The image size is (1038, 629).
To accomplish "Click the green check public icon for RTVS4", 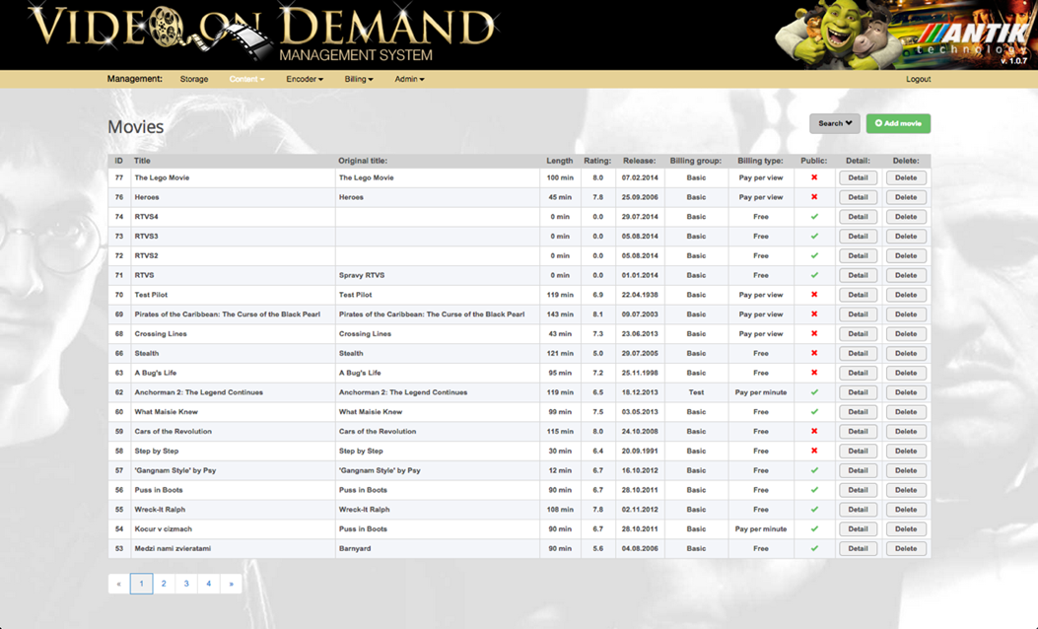I will (x=814, y=217).
